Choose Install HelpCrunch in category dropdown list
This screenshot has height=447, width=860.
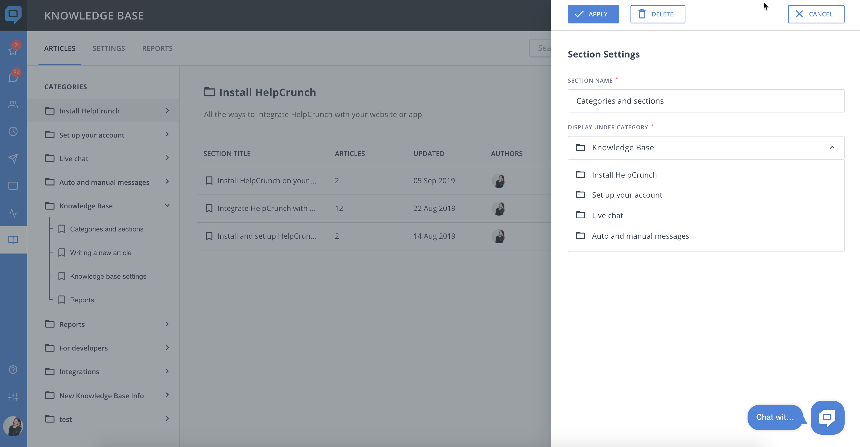click(x=706, y=175)
